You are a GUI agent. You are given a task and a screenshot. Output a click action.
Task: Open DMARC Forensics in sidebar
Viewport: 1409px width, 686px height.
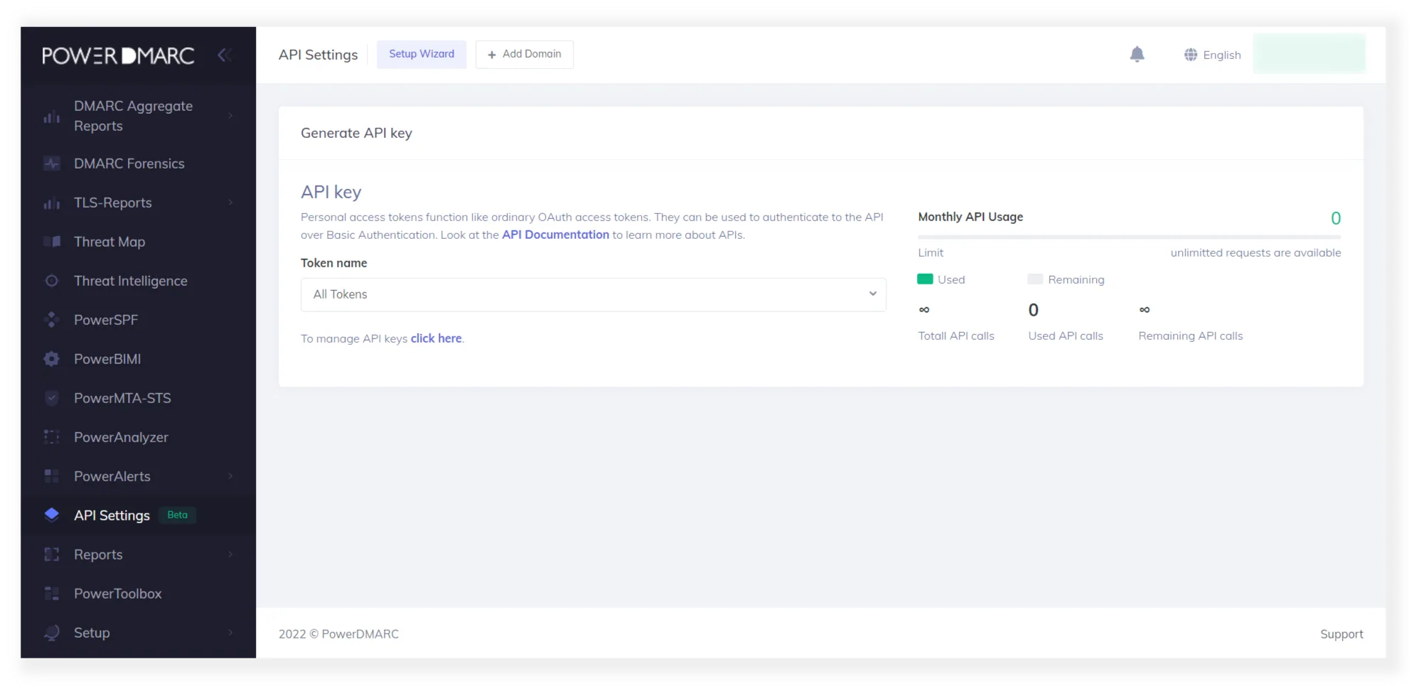(129, 164)
